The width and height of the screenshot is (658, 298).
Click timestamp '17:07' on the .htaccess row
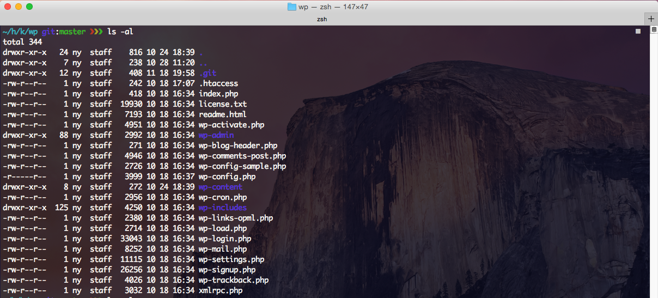[184, 83]
